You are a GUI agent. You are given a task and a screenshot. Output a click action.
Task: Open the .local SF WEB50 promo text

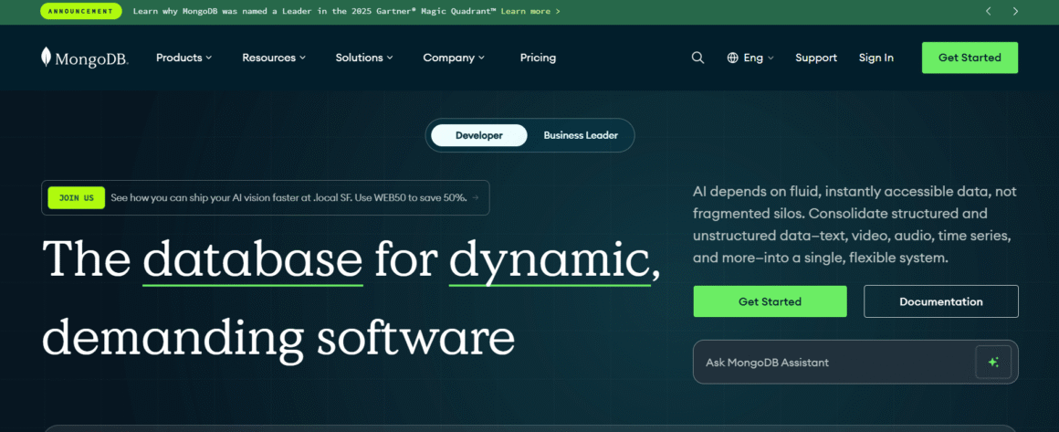[x=288, y=198]
